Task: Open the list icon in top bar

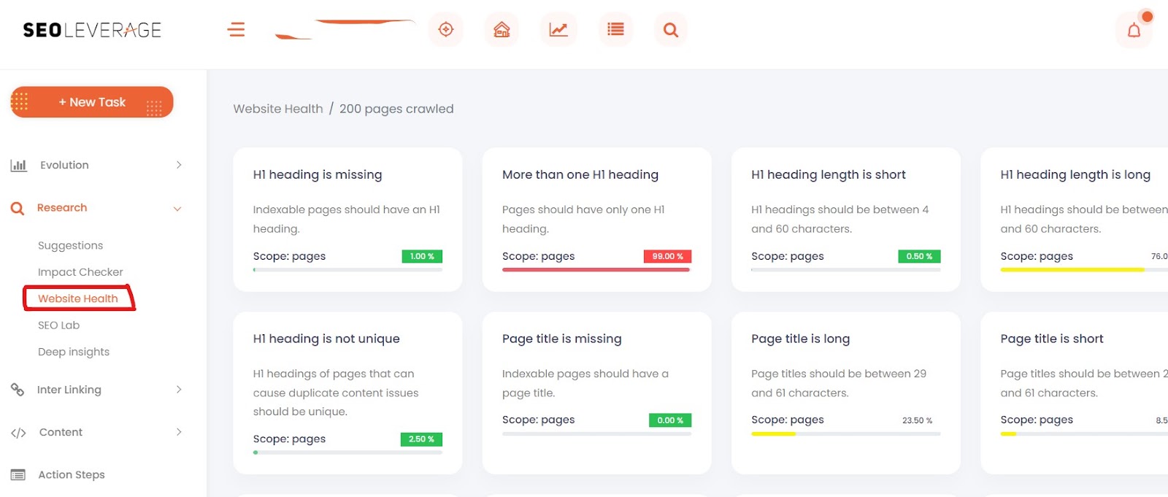Action: click(x=615, y=29)
